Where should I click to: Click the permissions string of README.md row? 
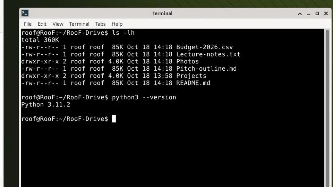pos(40,83)
